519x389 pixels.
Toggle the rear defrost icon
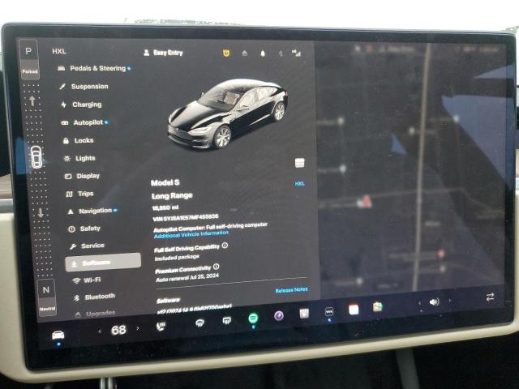[x=227, y=321]
